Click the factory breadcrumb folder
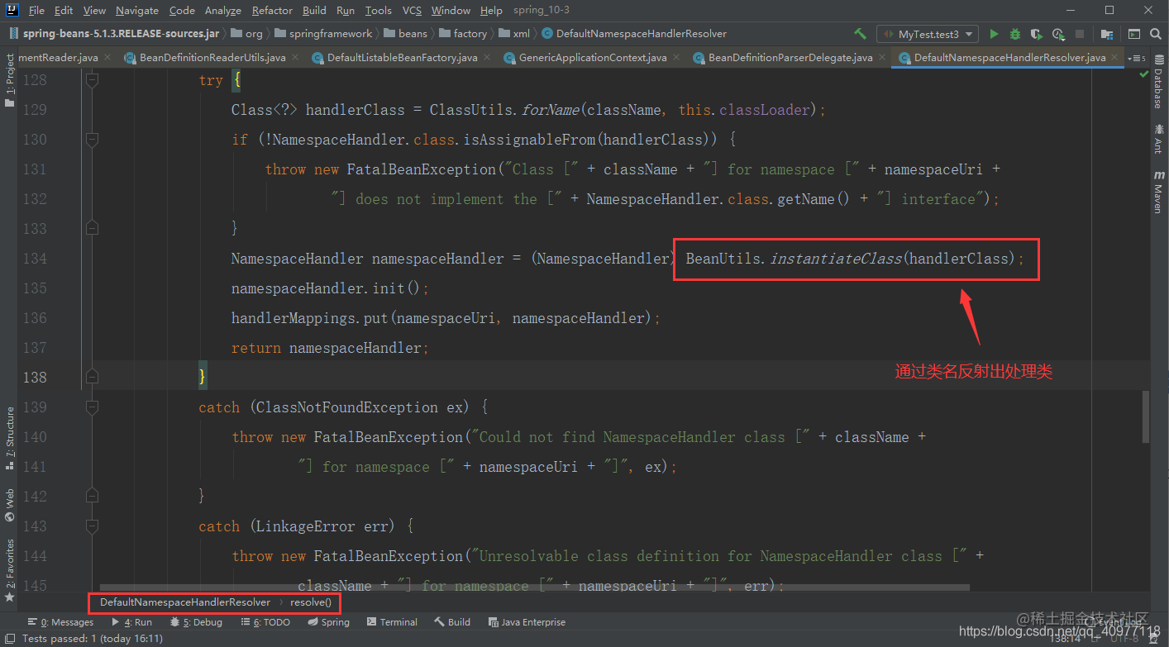Image resolution: width=1169 pixels, height=647 pixels. [463, 34]
